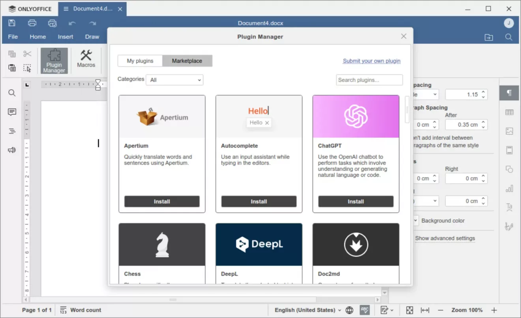Open Shape settings in right sidebar
The width and height of the screenshot is (521, 318).
tap(510, 169)
